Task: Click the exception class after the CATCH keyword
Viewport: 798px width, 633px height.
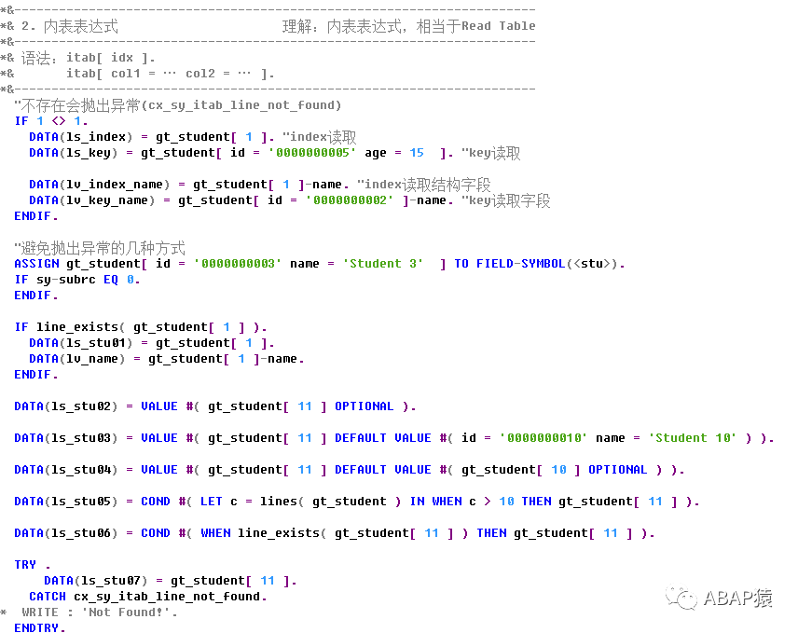Action: [x=167, y=596]
